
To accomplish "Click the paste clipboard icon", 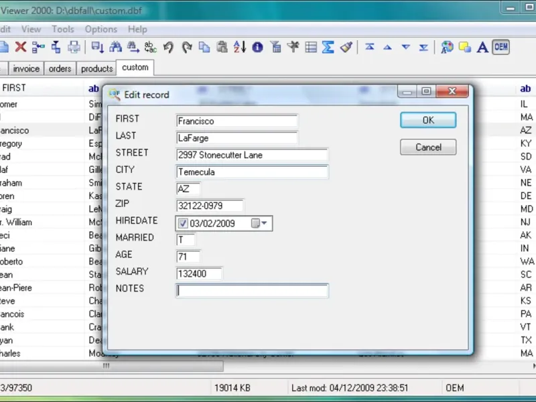I will pos(222,47).
